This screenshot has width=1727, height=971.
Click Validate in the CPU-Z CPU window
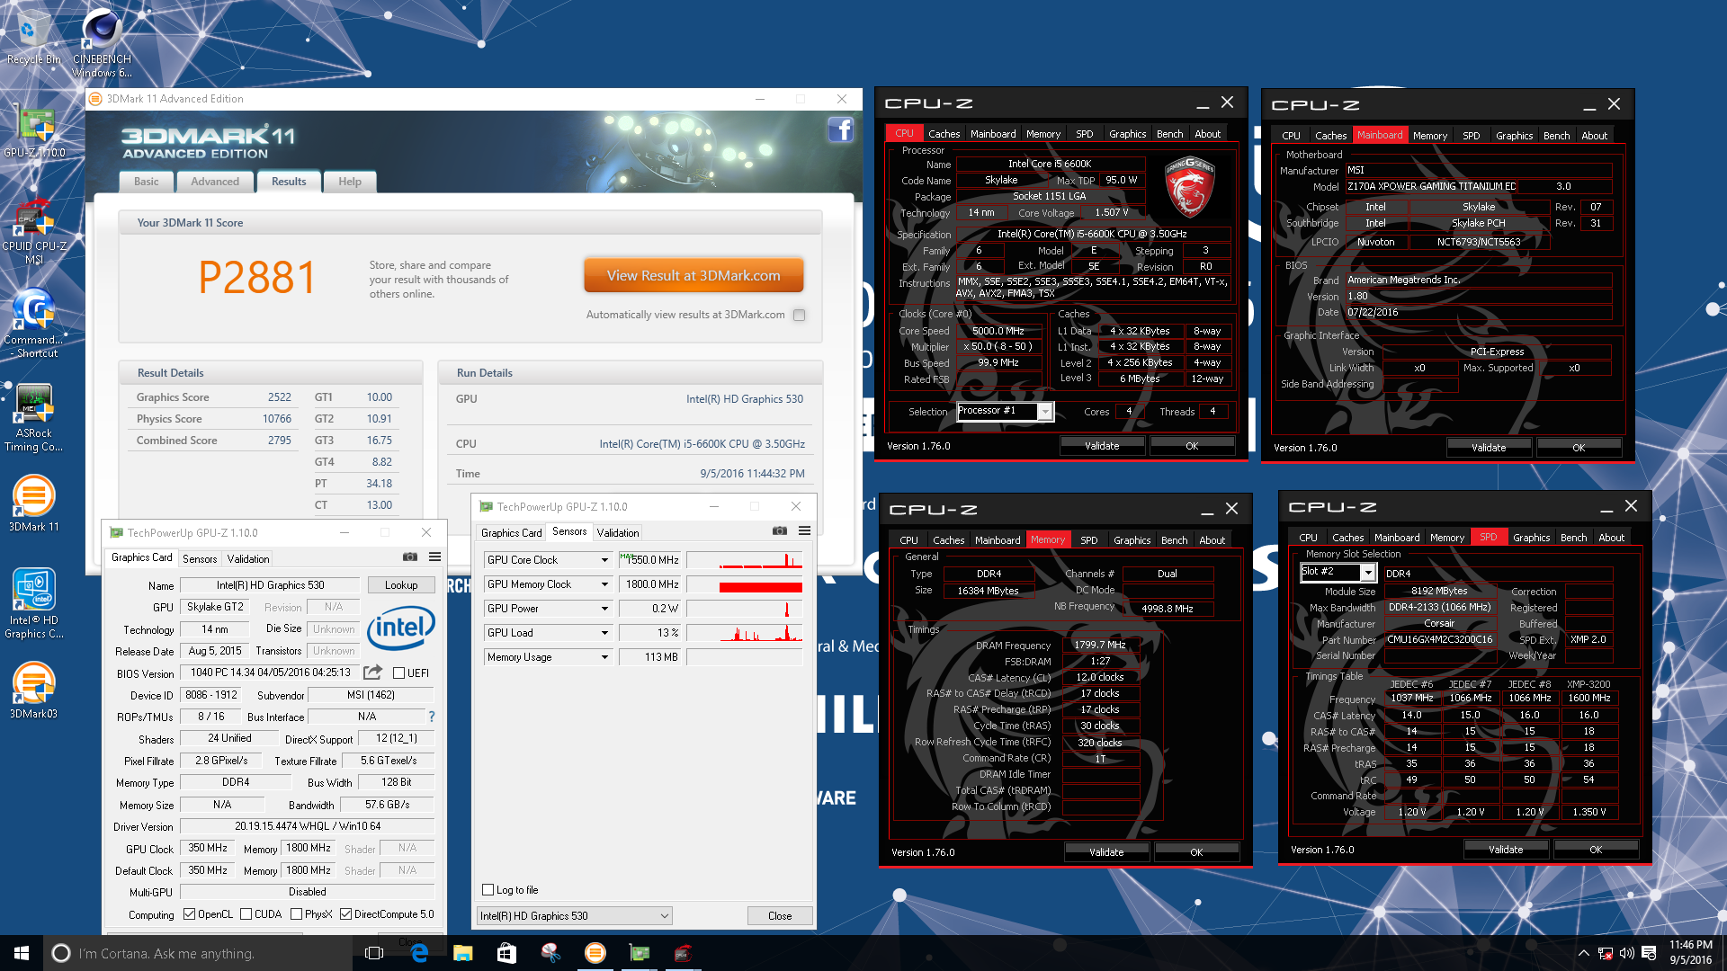pyautogui.click(x=1102, y=446)
